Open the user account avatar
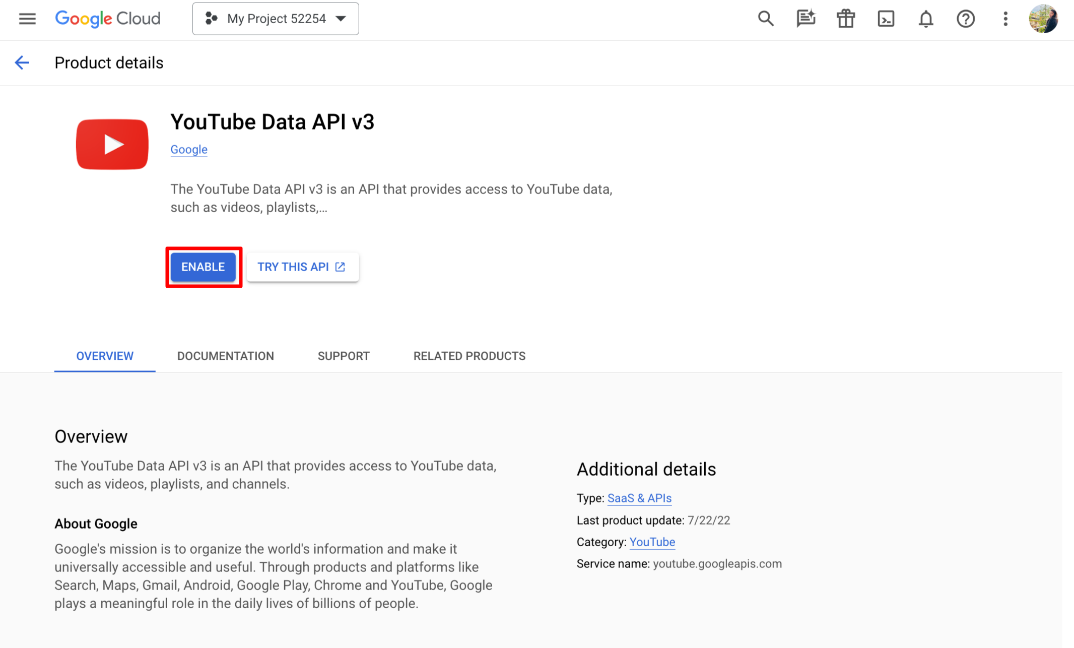 tap(1043, 19)
